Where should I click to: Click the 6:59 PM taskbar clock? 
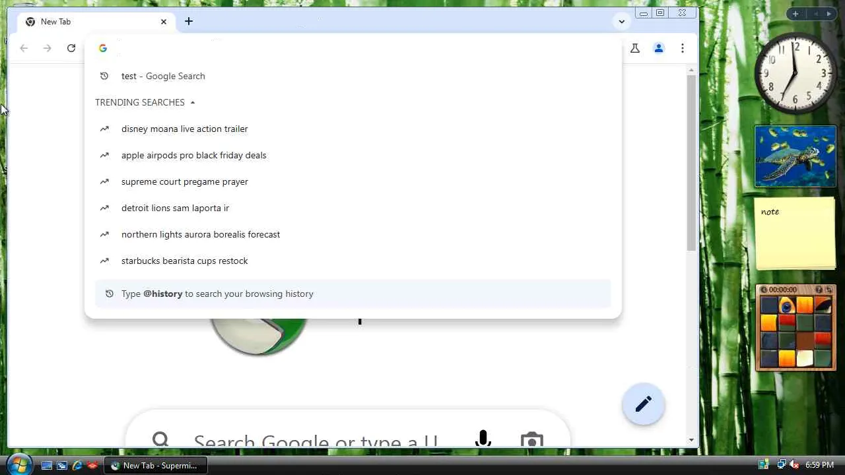tap(819, 465)
